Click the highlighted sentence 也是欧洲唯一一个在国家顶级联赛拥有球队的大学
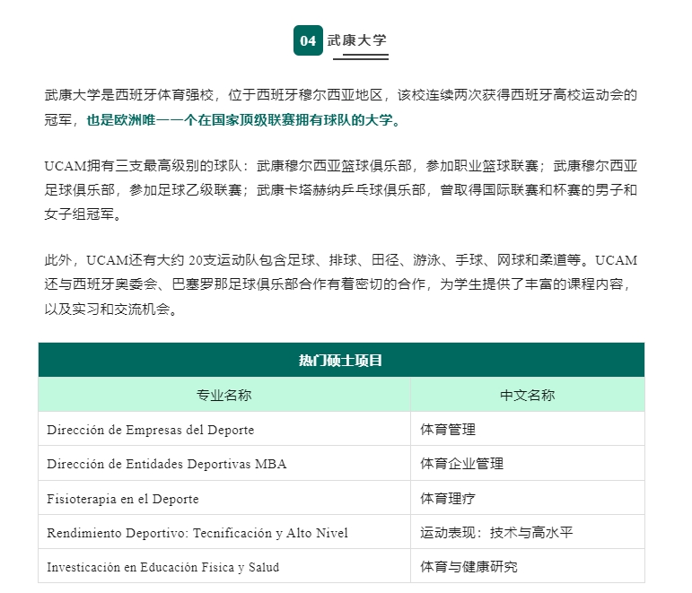The image size is (692, 593). (243, 119)
